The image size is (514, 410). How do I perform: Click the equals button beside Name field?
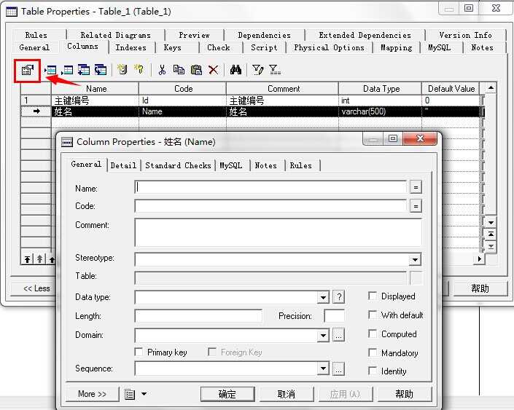point(416,188)
